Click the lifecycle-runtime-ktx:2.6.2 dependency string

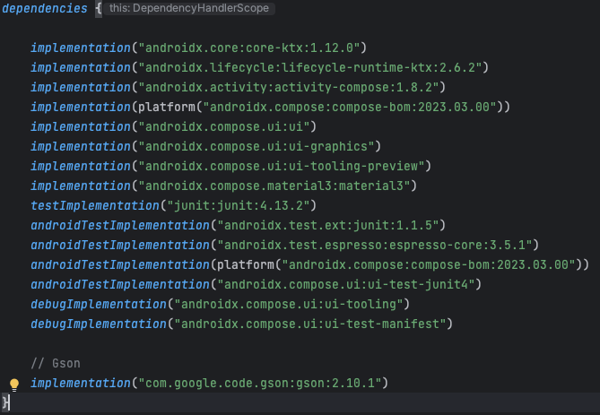309,68
